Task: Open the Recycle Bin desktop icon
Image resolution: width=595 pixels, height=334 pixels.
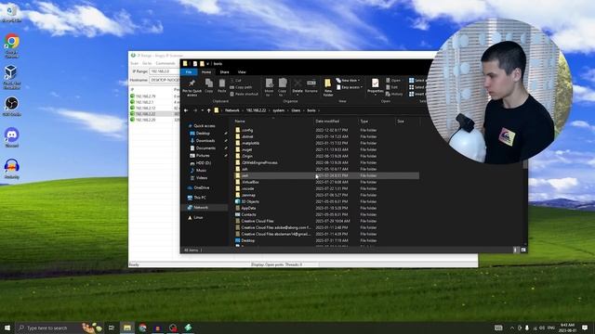Action: pos(11,14)
